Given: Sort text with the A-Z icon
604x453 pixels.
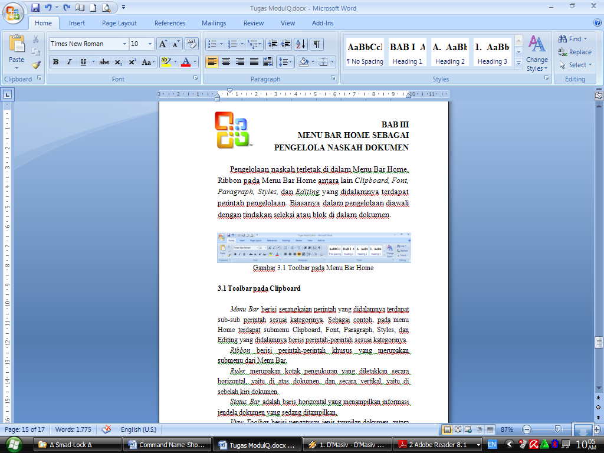Looking at the screenshot, I should click(300, 44).
